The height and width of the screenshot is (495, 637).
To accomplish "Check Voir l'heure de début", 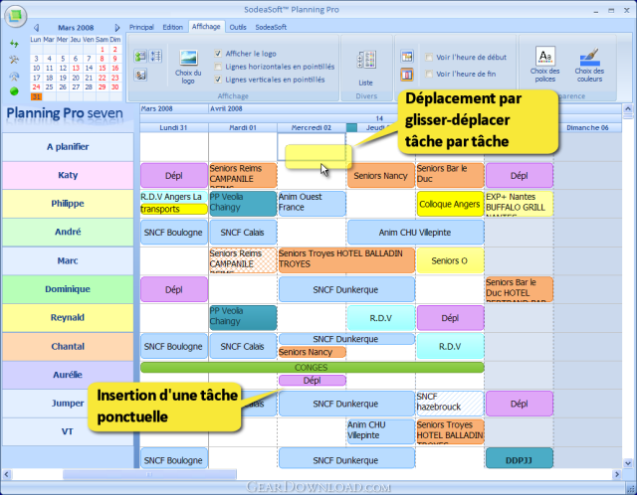I will coord(429,58).
